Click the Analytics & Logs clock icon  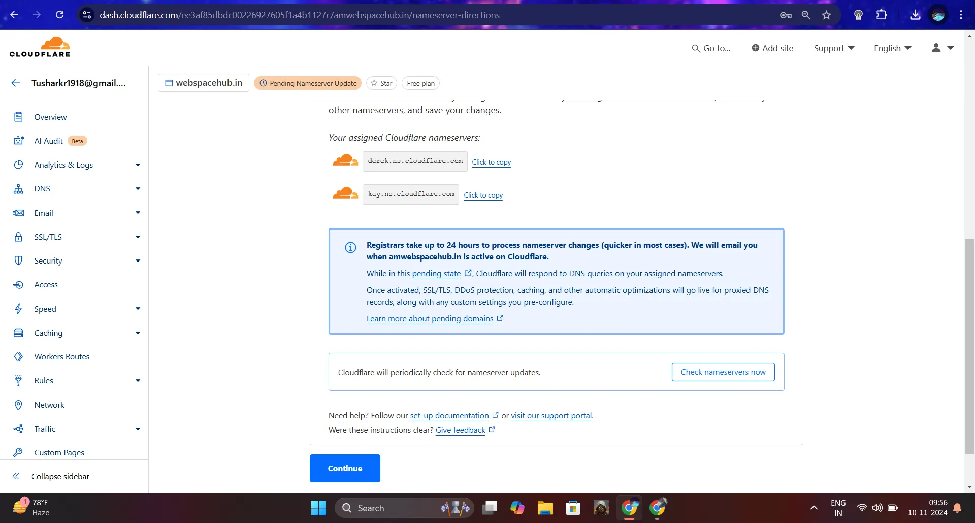(18, 165)
